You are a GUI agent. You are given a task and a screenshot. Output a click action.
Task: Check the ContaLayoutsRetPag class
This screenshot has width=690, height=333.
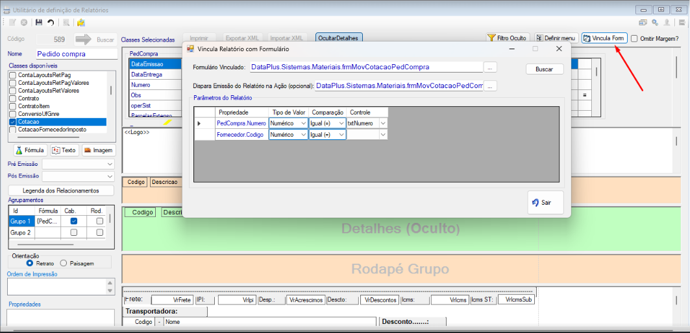click(13, 75)
